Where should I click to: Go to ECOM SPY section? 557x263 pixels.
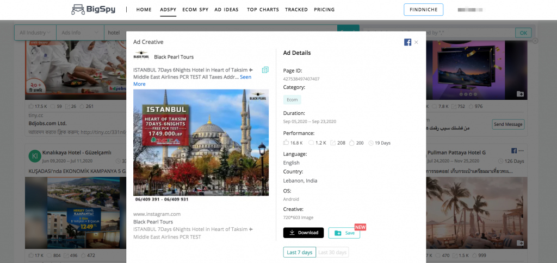click(195, 10)
